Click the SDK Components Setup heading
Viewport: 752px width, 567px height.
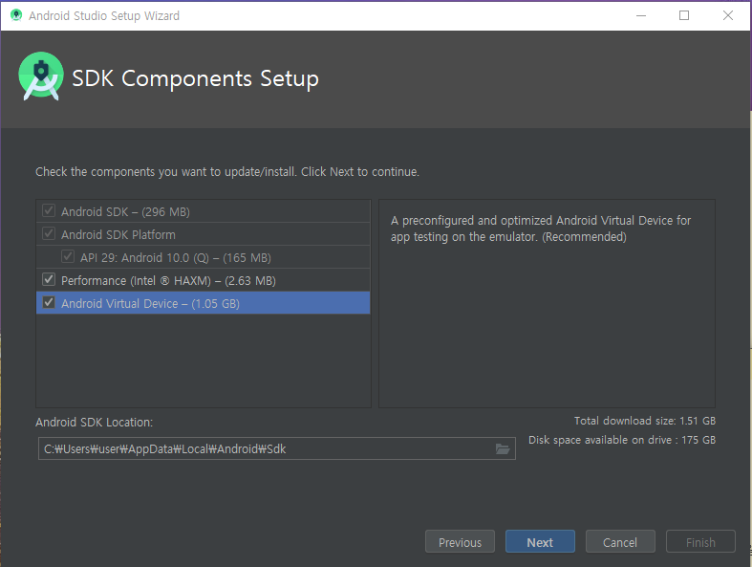point(195,78)
